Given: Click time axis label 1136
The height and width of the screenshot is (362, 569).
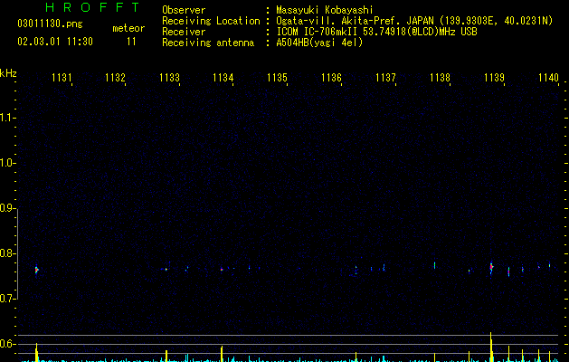Looking at the screenshot, I should pos(331,78).
